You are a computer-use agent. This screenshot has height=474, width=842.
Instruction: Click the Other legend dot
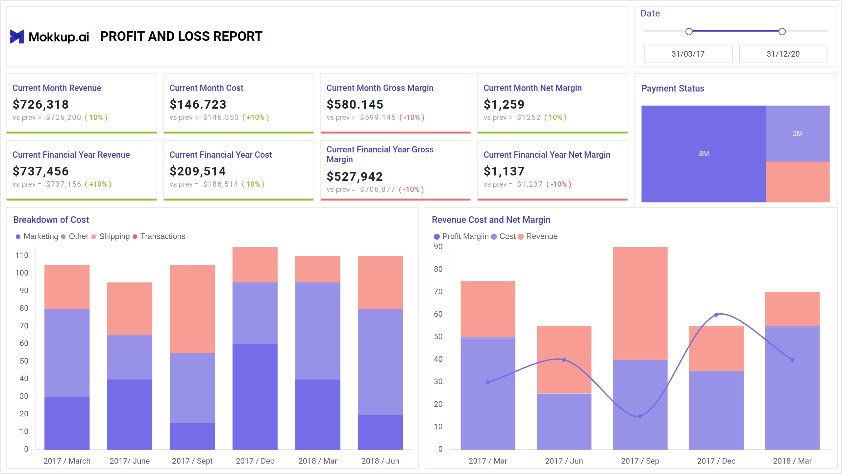pyautogui.click(x=63, y=237)
